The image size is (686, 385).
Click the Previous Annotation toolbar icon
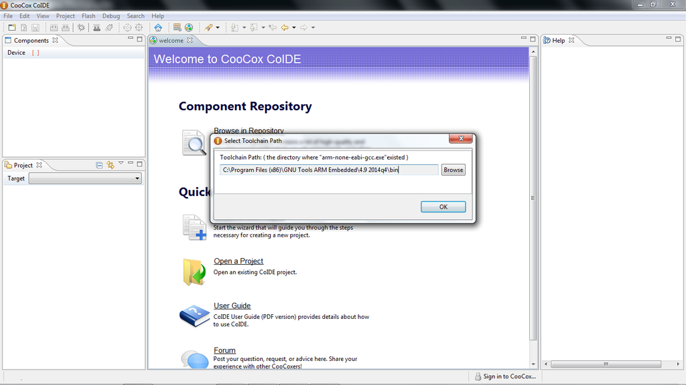pos(254,27)
